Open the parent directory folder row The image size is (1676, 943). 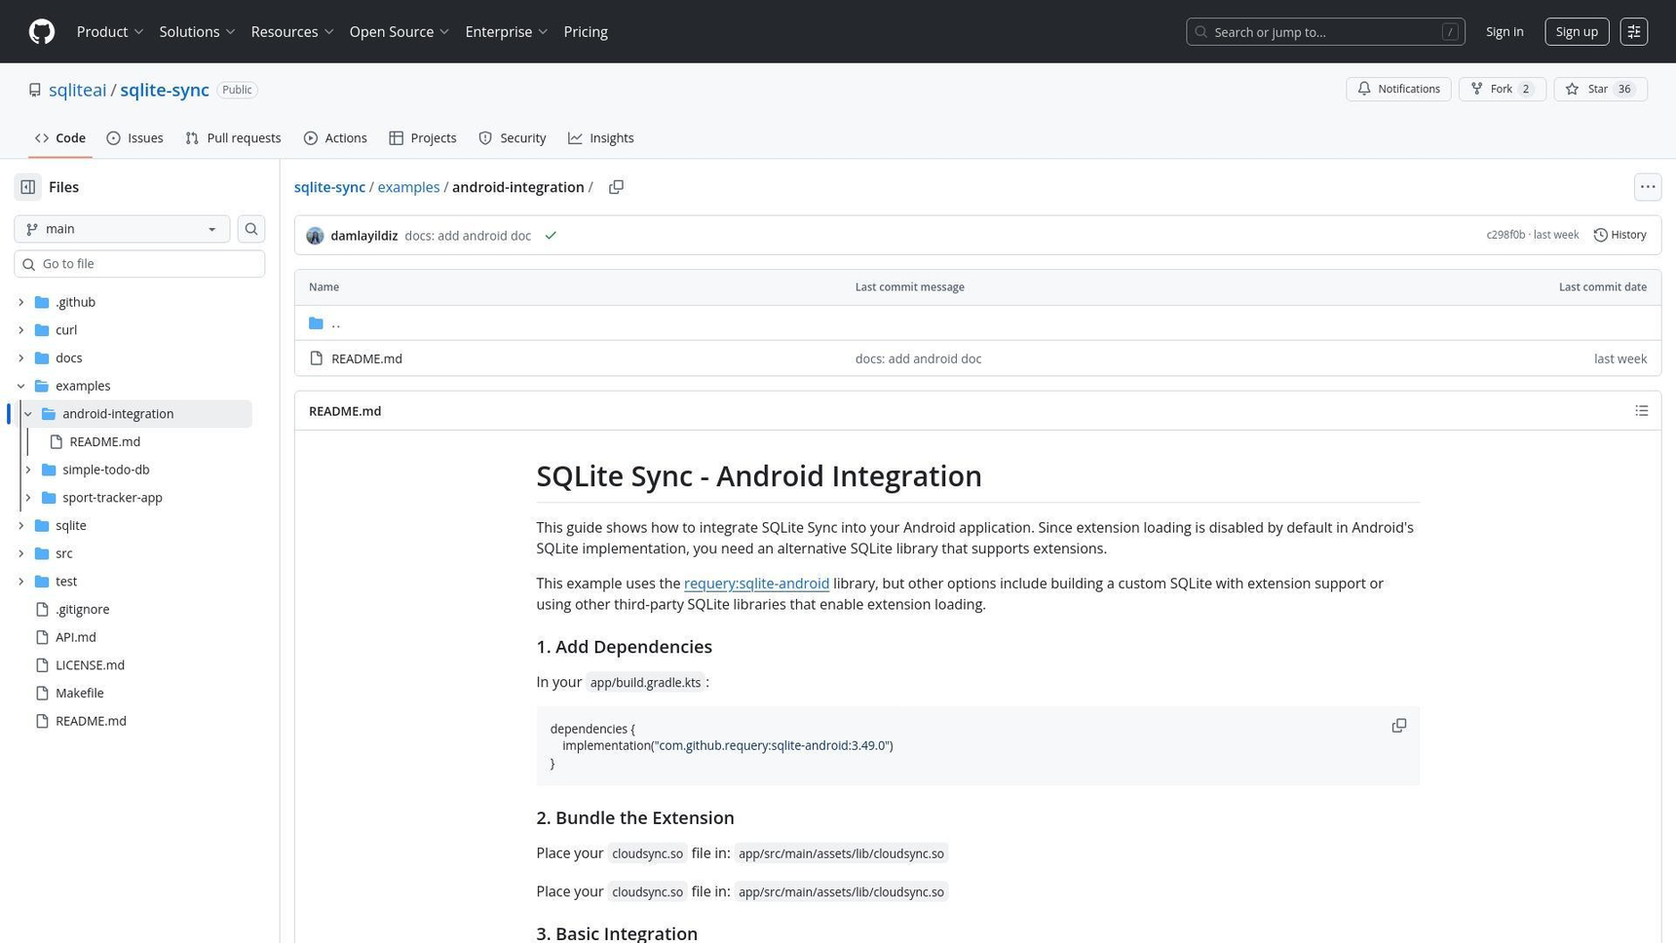tap(977, 323)
